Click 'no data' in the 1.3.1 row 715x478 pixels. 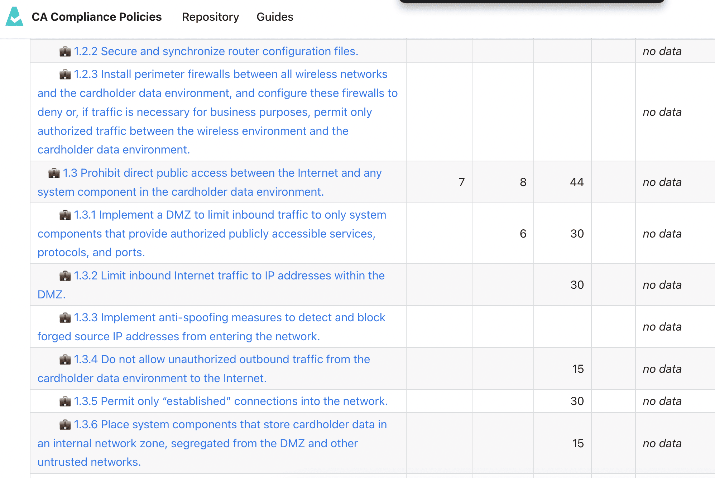[x=662, y=234]
